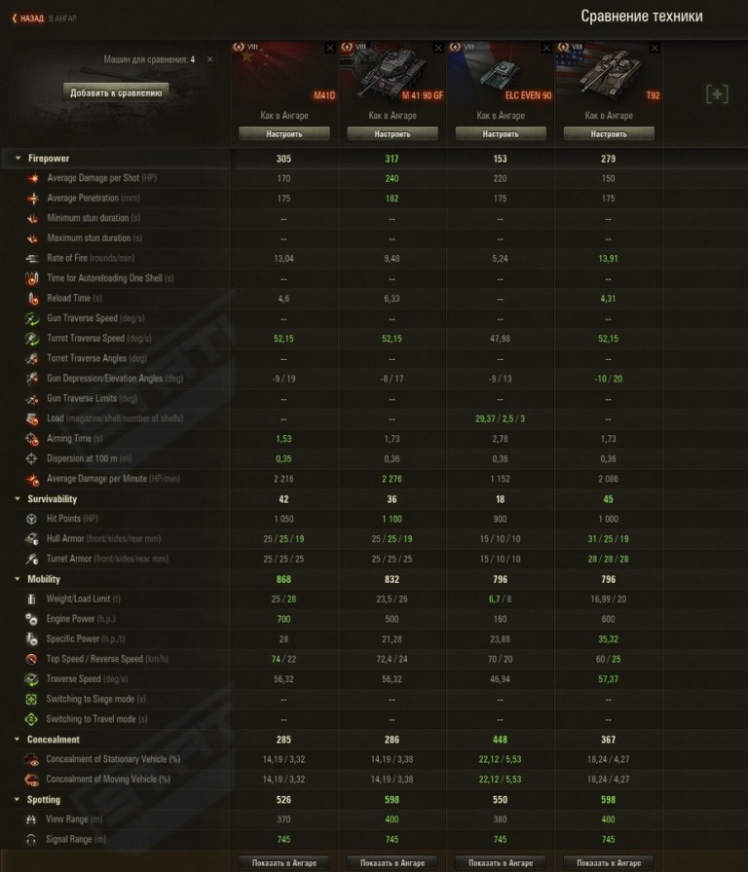Click the Engine Power gears icon
Image resolution: width=748 pixels, height=872 pixels.
[32, 619]
